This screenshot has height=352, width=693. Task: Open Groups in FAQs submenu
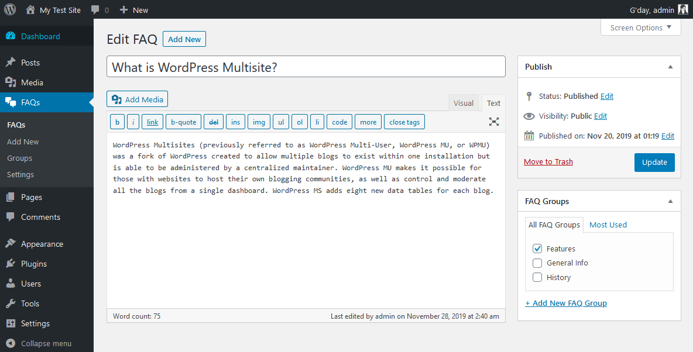coord(19,158)
